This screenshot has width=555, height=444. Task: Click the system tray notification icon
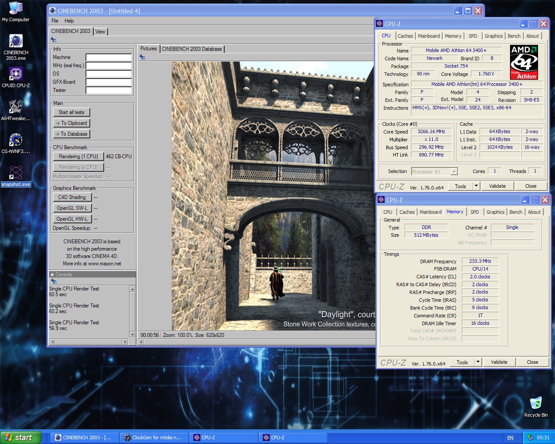point(530,437)
